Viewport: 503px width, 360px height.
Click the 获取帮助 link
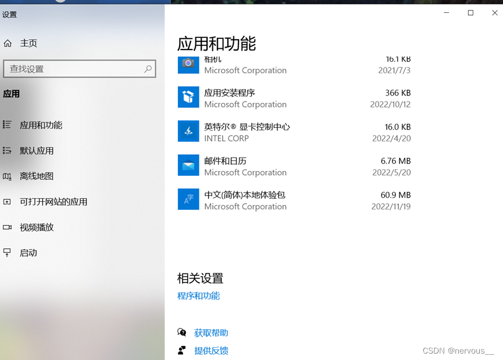[x=211, y=333]
